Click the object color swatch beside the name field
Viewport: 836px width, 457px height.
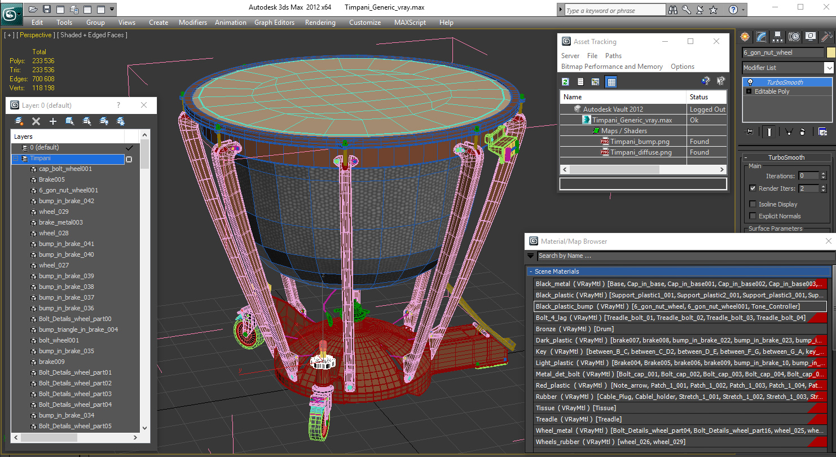pyautogui.click(x=830, y=52)
